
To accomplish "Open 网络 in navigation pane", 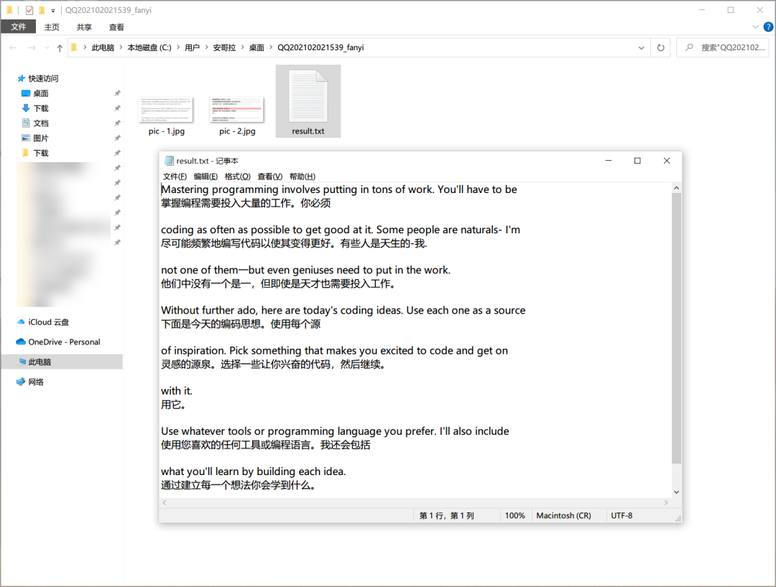I will [x=30, y=382].
